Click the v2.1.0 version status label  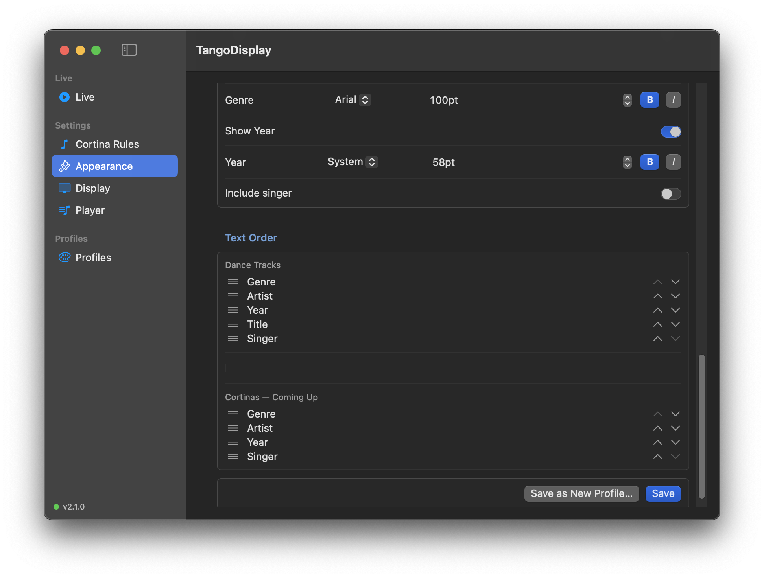[74, 507]
